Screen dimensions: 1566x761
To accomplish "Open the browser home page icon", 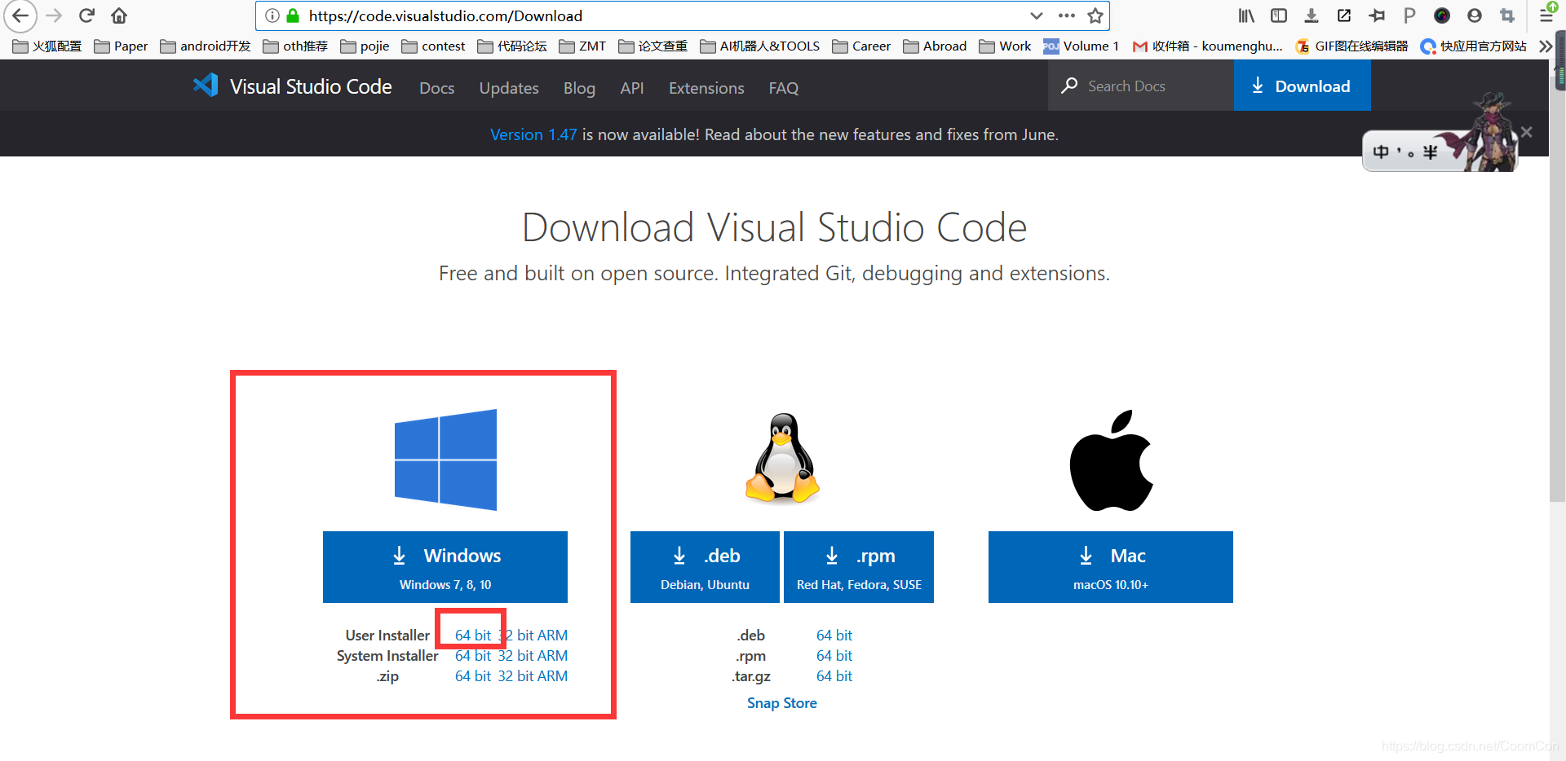I will (119, 15).
